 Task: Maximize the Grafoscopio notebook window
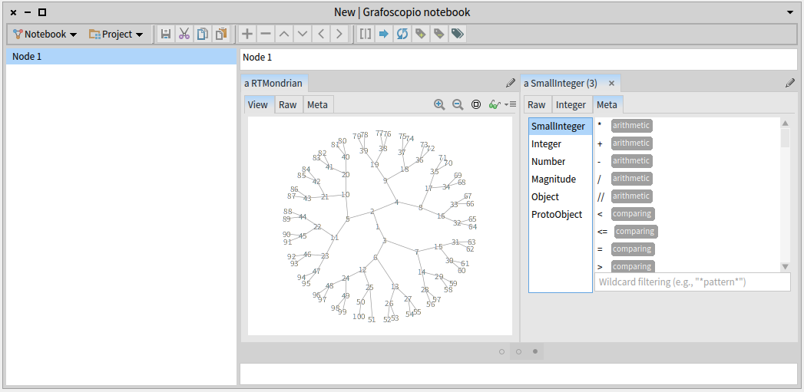pyautogui.click(x=42, y=12)
